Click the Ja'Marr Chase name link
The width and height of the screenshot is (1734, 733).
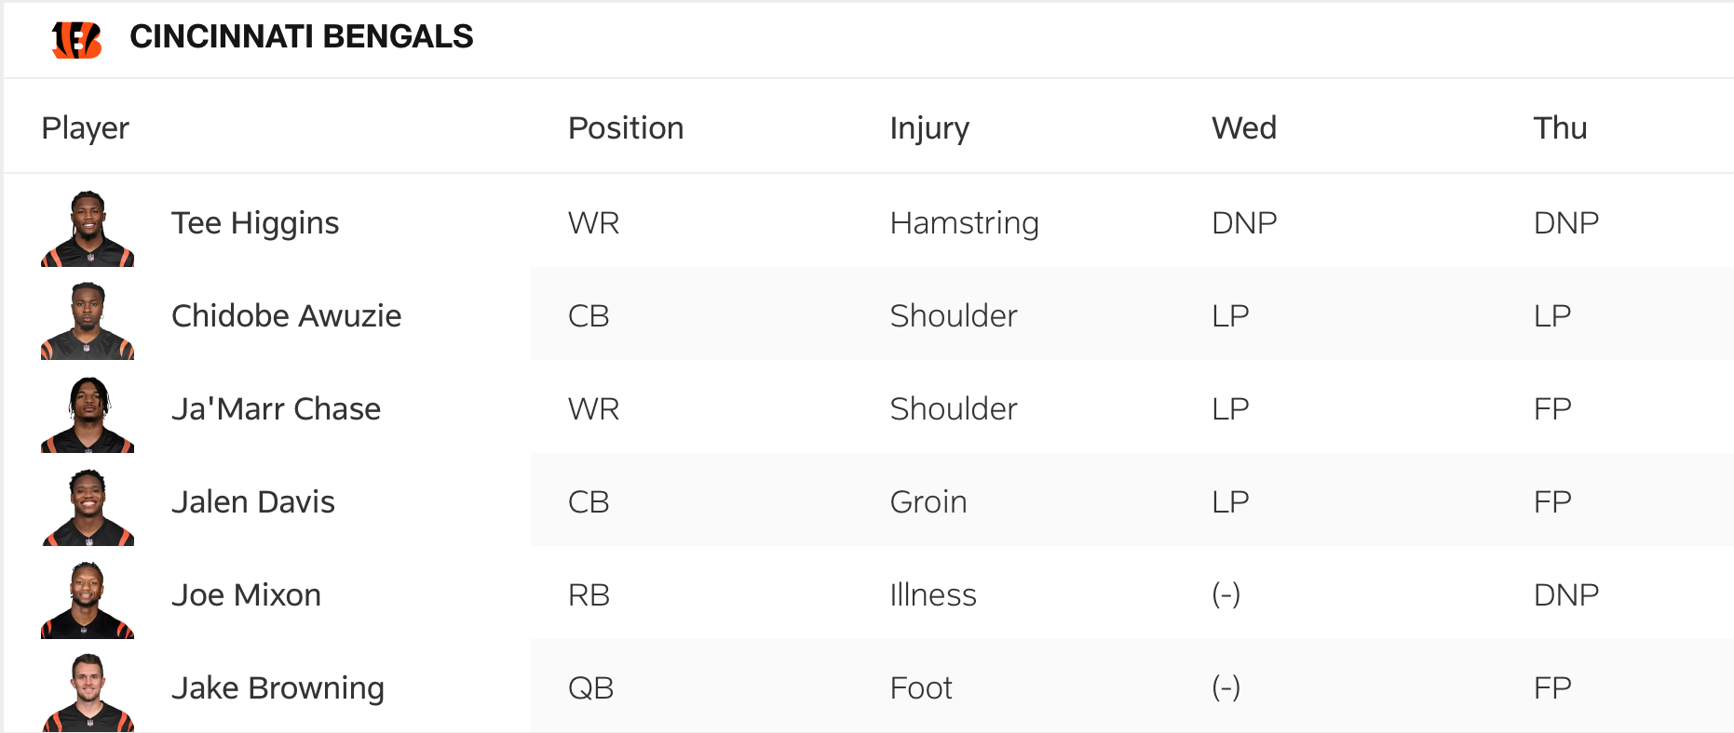click(276, 409)
